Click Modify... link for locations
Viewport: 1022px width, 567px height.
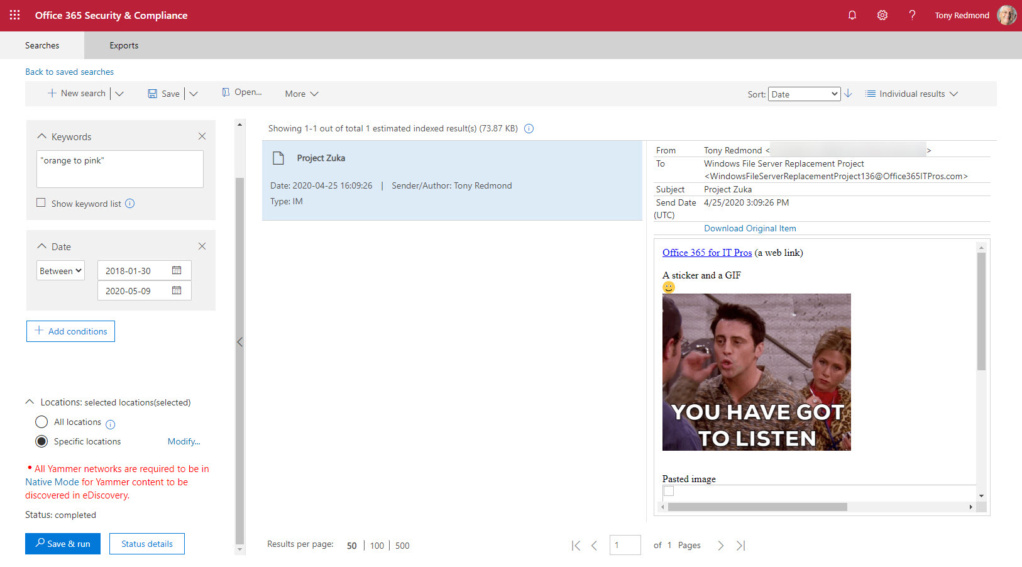point(184,441)
